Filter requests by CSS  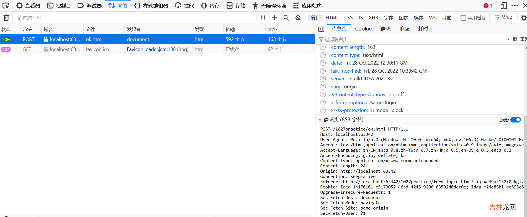click(348, 18)
